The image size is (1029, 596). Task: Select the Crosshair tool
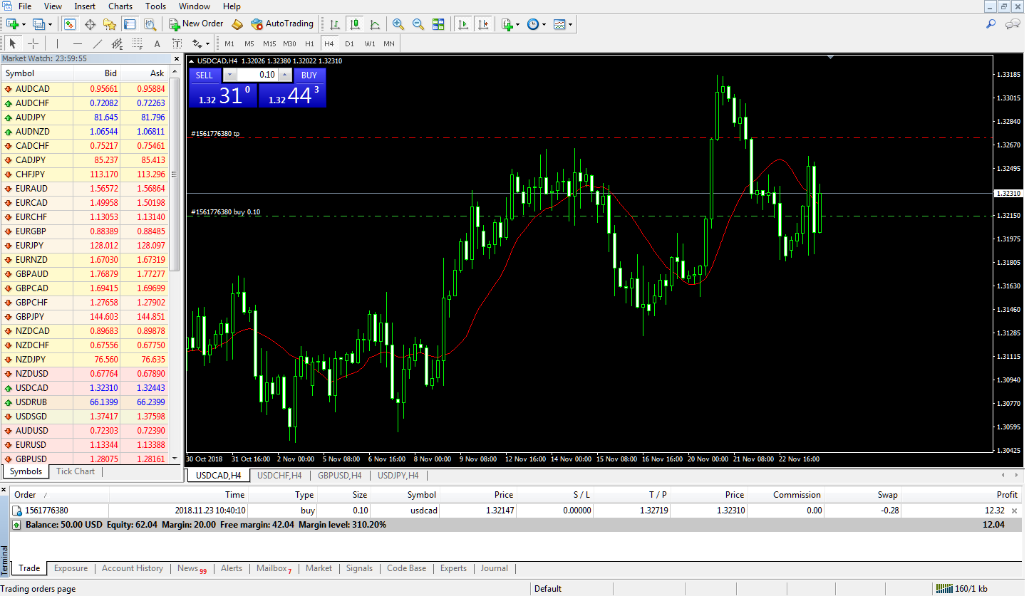33,43
